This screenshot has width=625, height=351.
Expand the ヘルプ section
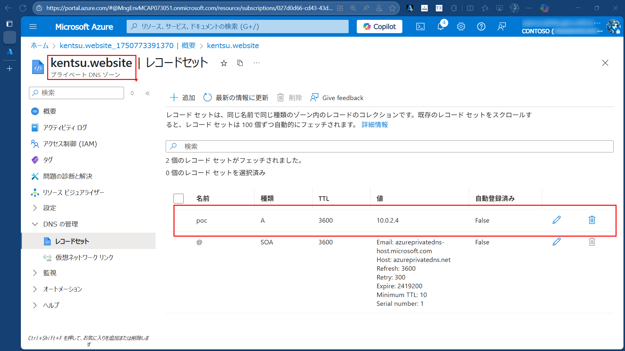pos(51,305)
